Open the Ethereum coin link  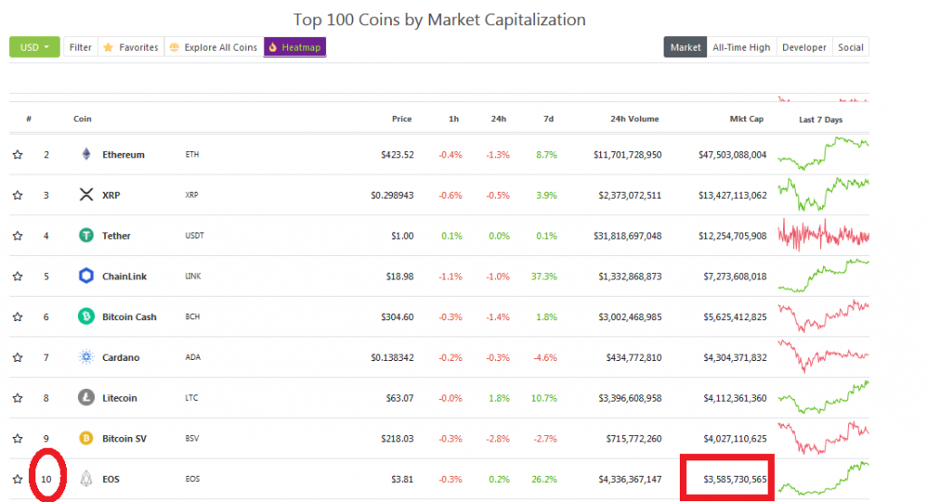click(x=123, y=155)
